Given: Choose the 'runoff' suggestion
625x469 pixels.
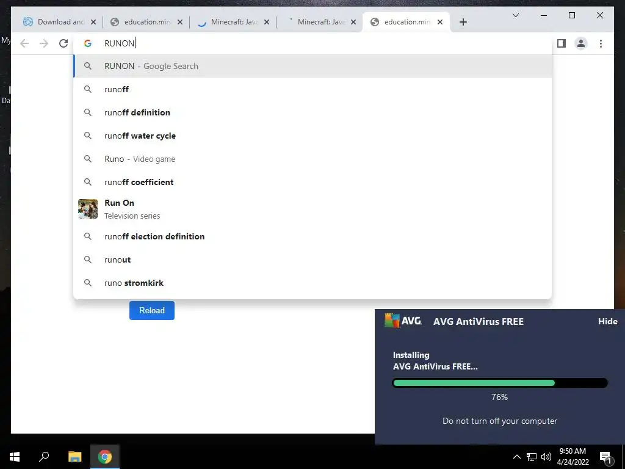Looking at the screenshot, I should pos(313,89).
